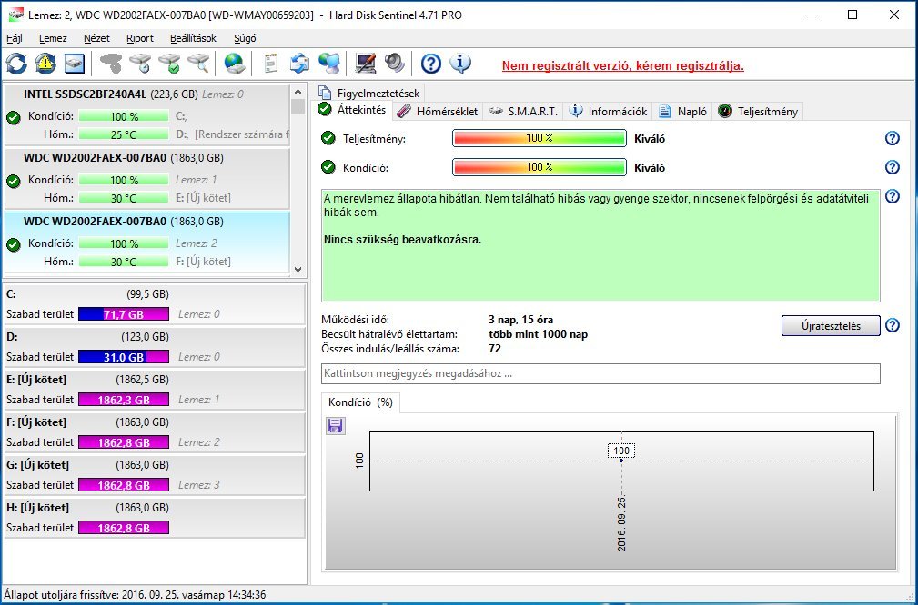
Task: Click refresh icon with yellow warning triangle
Action: 45,63
